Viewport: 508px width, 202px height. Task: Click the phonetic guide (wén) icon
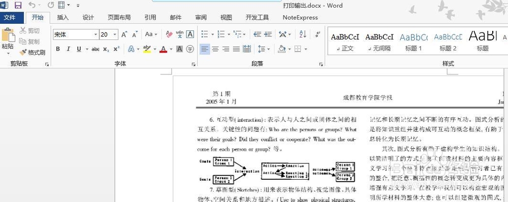tap(179, 34)
